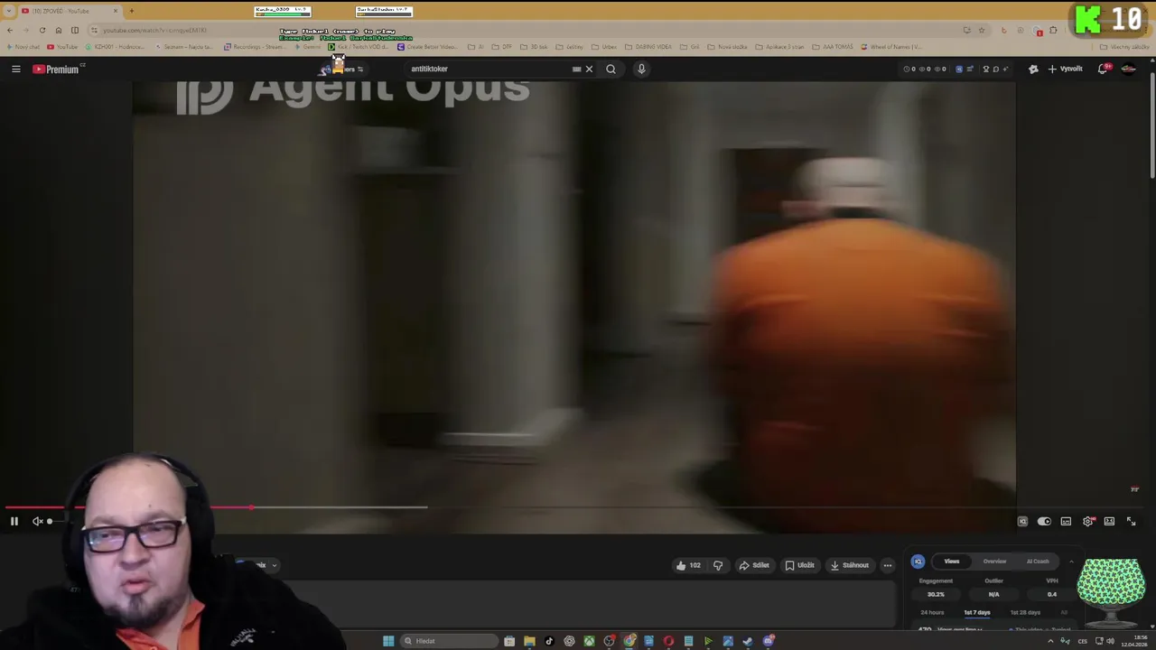Clear the antitiktoker search text
Screen dimensions: 1156x650
coord(589,69)
